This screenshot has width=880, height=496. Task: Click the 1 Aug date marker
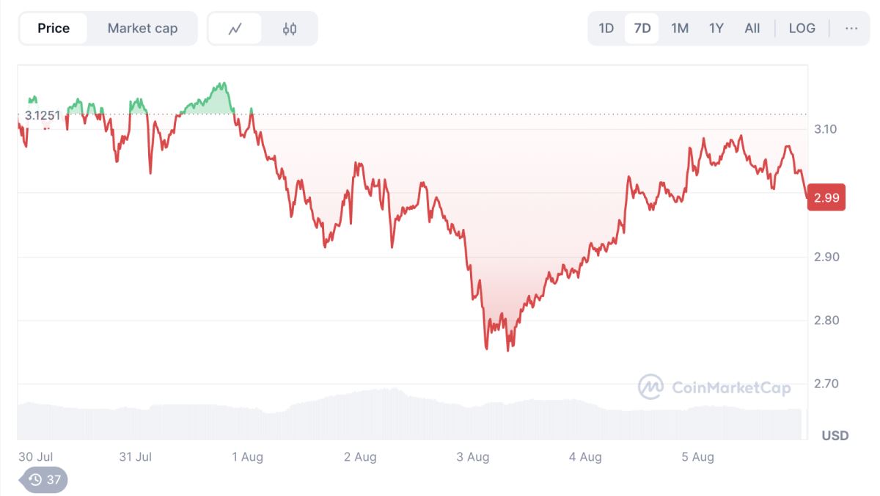click(x=247, y=457)
